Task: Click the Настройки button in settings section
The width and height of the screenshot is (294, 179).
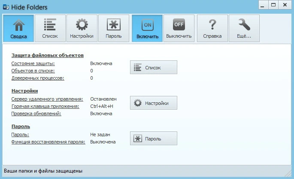Action: tap(154, 103)
